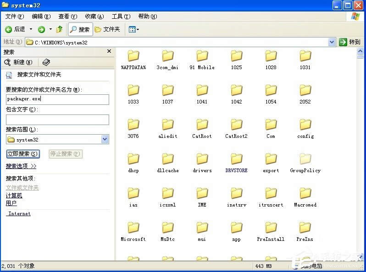Click the Search Now button

[x=22, y=154]
